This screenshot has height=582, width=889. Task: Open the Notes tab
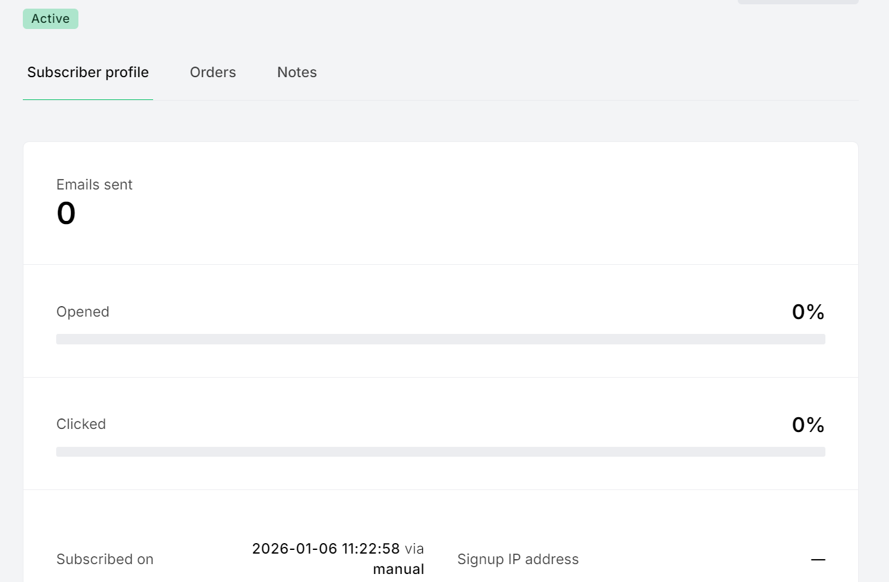click(x=296, y=72)
